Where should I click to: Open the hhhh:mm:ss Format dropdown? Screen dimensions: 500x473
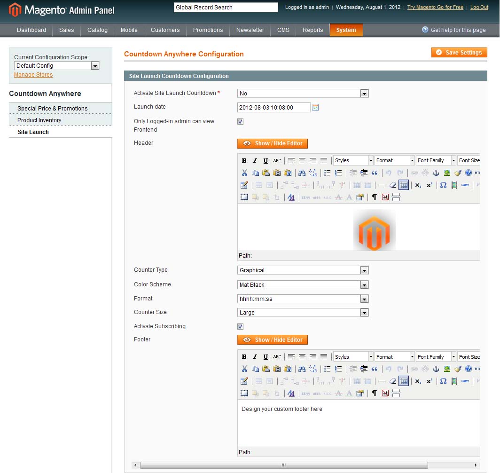click(303, 299)
